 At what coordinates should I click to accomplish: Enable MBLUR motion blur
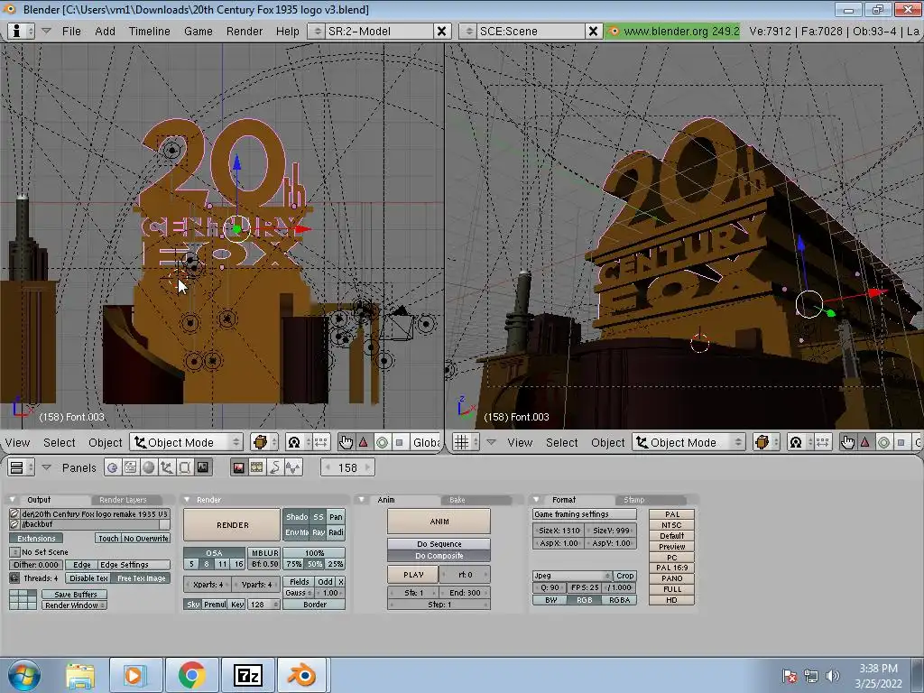(x=264, y=553)
